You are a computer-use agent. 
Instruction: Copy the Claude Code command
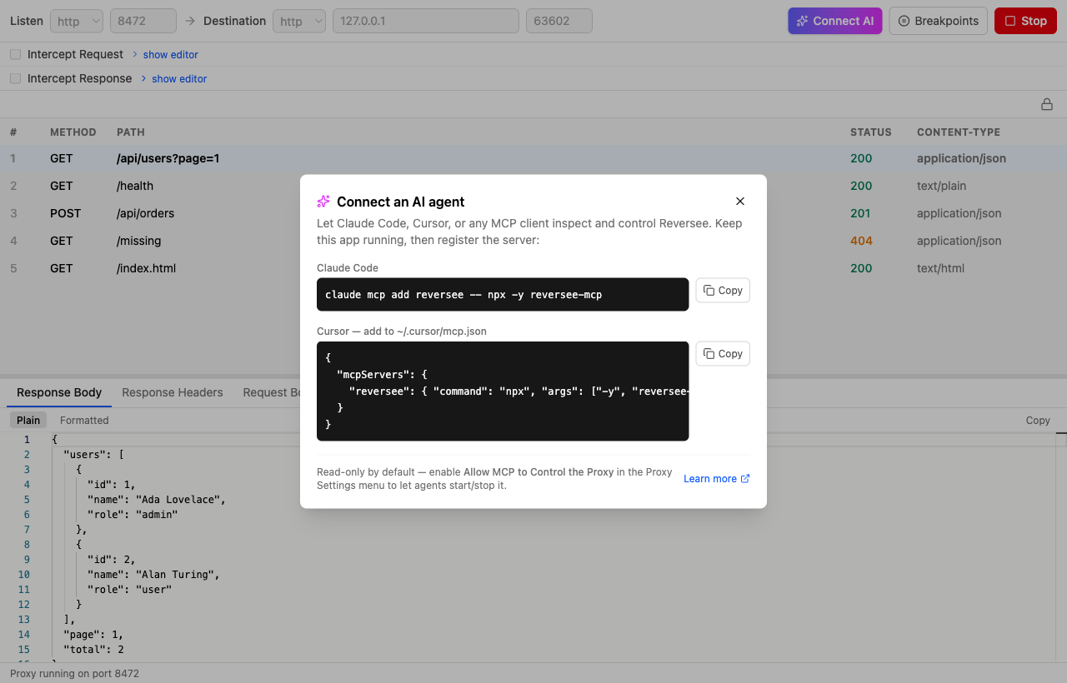[723, 291]
